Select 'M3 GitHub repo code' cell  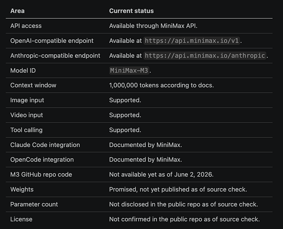coord(41,174)
